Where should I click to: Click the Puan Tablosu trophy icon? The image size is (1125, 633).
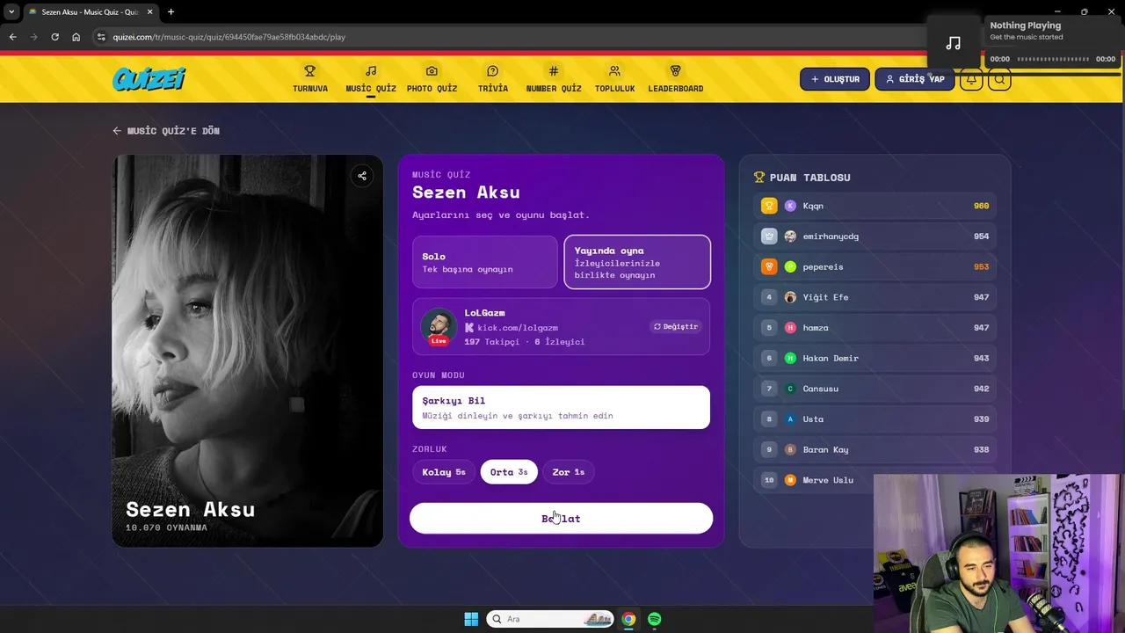(759, 178)
